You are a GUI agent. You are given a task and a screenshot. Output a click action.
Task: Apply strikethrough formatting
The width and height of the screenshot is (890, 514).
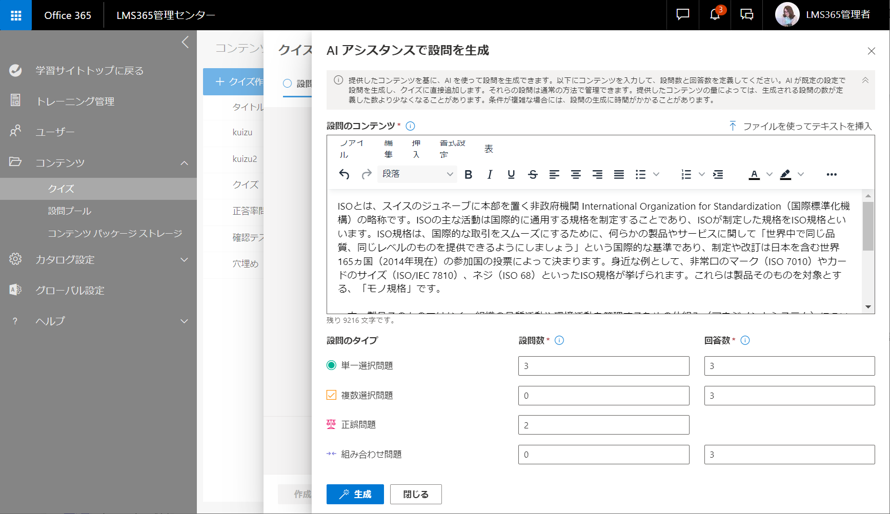pyautogui.click(x=533, y=174)
